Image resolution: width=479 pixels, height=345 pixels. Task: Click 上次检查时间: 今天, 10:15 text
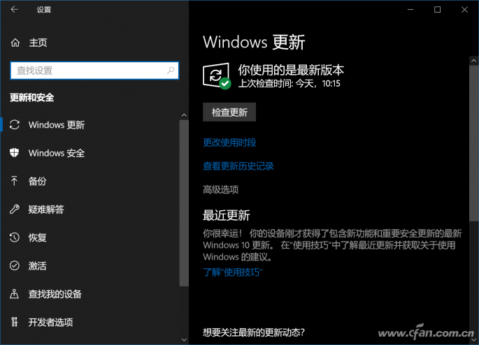coord(289,83)
